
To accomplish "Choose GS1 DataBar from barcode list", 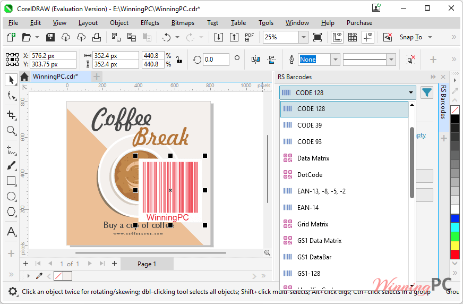I will (344, 257).
